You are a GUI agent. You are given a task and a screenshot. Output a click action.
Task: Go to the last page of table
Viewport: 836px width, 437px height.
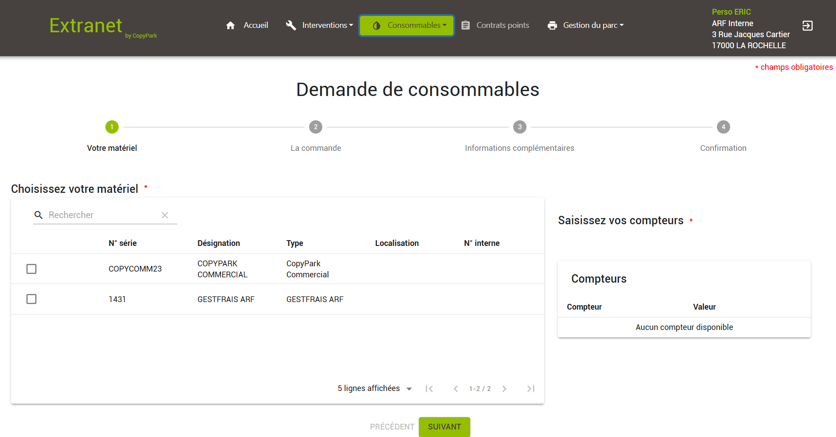530,389
